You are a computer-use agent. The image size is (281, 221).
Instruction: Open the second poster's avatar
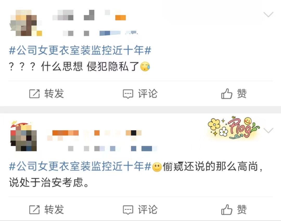pos(24,136)
